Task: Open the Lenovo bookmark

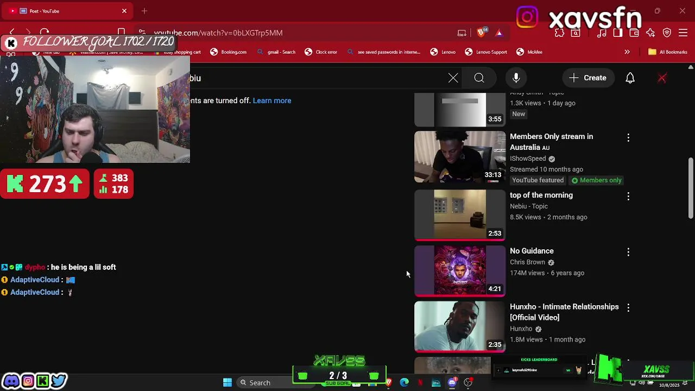Action: [x=443, y=52]
